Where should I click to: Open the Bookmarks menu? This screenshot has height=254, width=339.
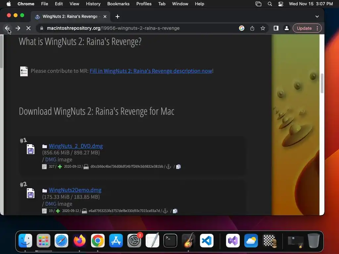tap(118, 4)
